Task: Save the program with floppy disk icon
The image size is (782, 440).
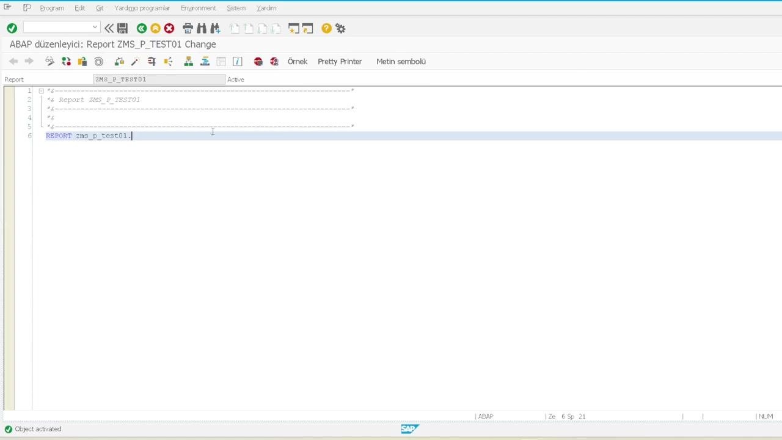Action: tap(122, 28)
